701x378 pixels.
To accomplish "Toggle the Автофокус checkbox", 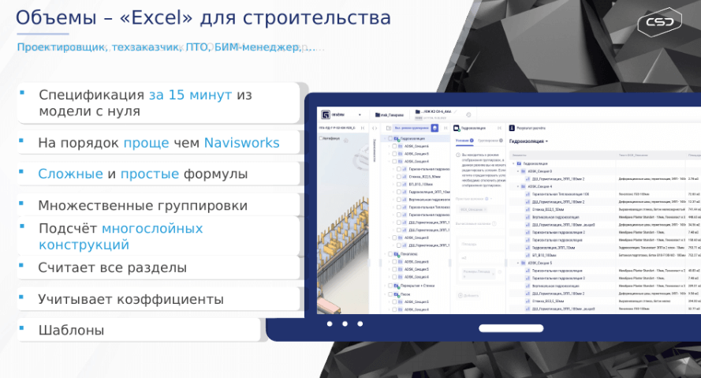I will tap(319, 138).
